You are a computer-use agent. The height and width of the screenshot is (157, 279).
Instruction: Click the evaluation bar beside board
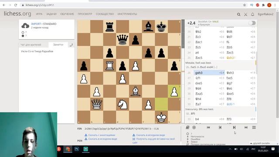pos(183,72)
